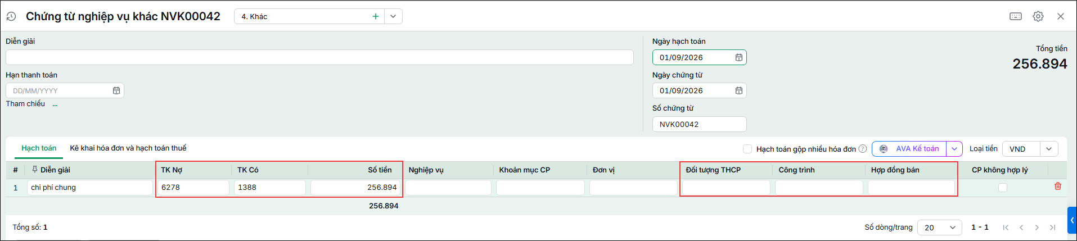This screenshot has height=241, width=1077.
Task: Open calendar for Ngày chứng từ
Action: [x=739, y=90]
